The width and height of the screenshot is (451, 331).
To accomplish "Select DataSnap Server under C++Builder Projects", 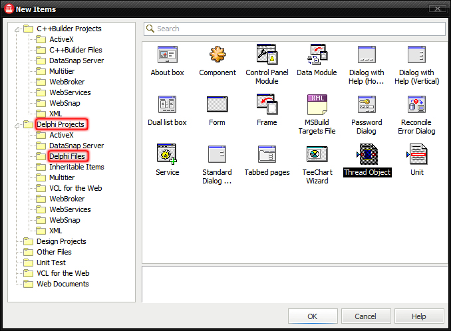I will coord(76,60).
